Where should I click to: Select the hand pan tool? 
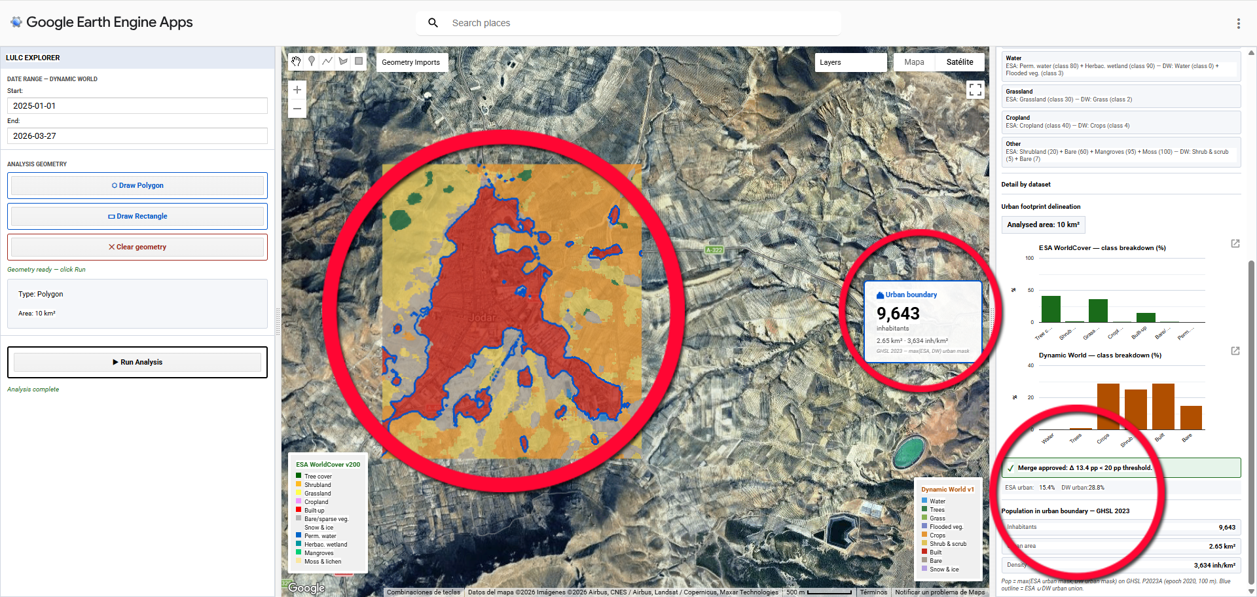pos(296,62)
